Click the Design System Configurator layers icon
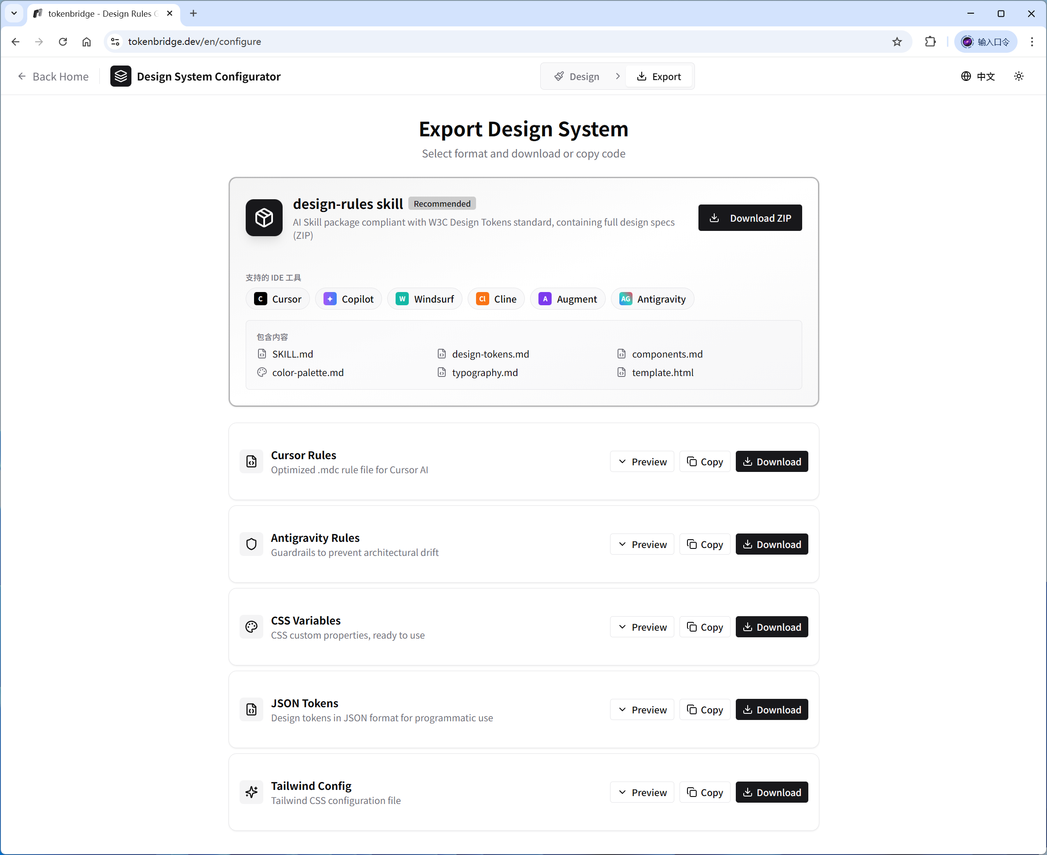 coord(120,77)
